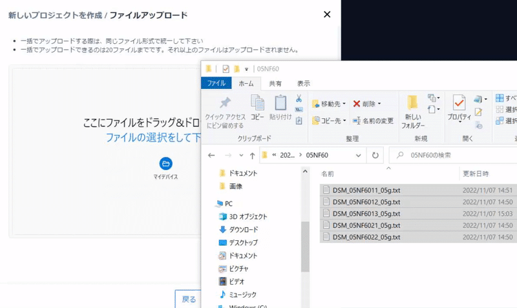The width and height of the screenshot is (517, 308).
Task: Click the Edit icon in open group
Action: coord(478,112)
